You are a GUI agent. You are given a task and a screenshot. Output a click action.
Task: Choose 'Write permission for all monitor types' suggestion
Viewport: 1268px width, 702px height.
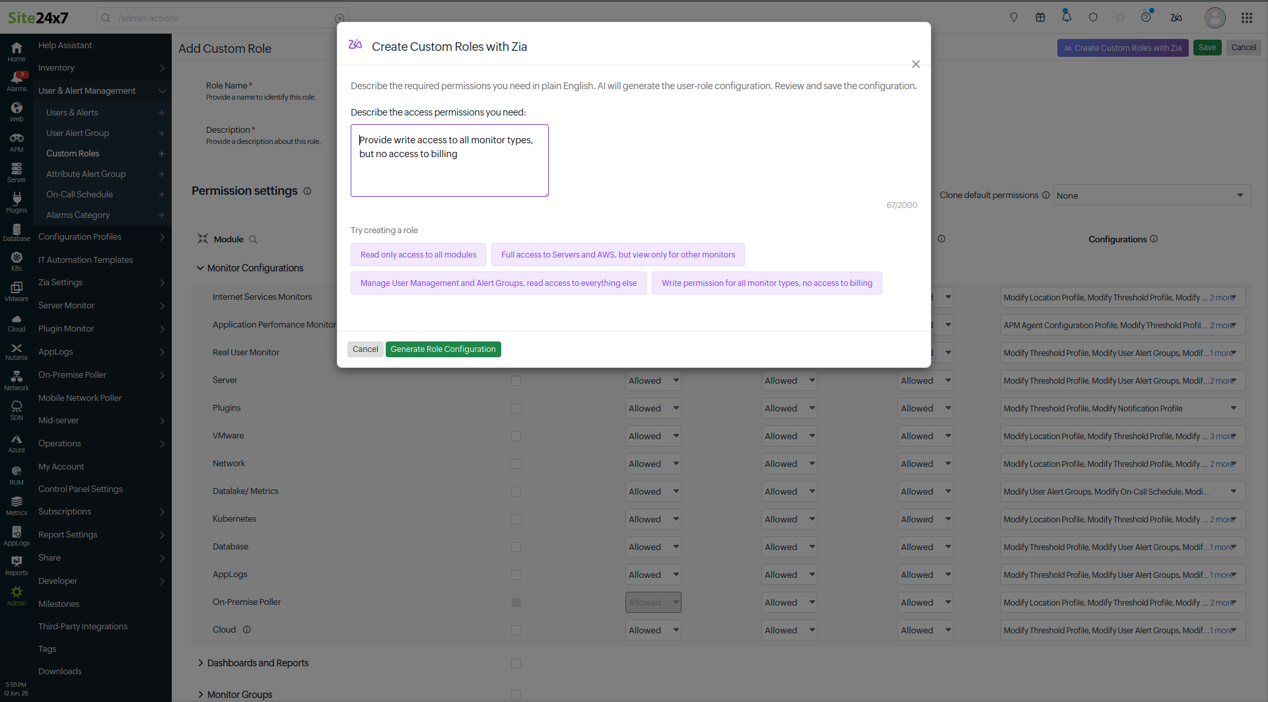coord(767,283)
